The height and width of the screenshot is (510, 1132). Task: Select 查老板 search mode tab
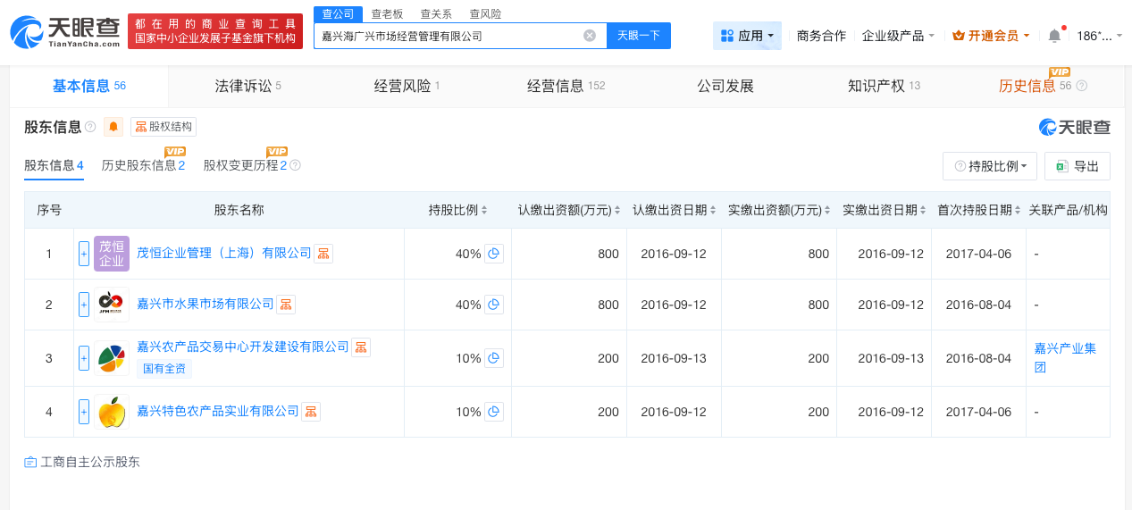[x=387, y=13]
